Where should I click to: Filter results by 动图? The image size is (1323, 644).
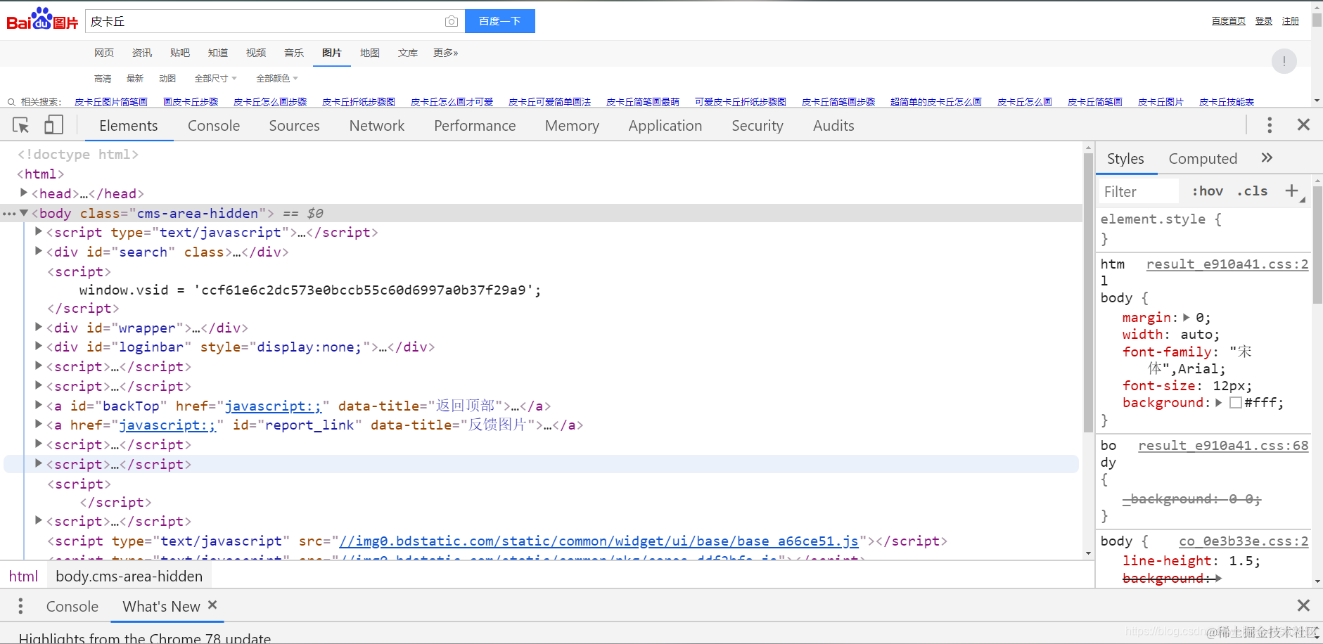coord(167,78)
